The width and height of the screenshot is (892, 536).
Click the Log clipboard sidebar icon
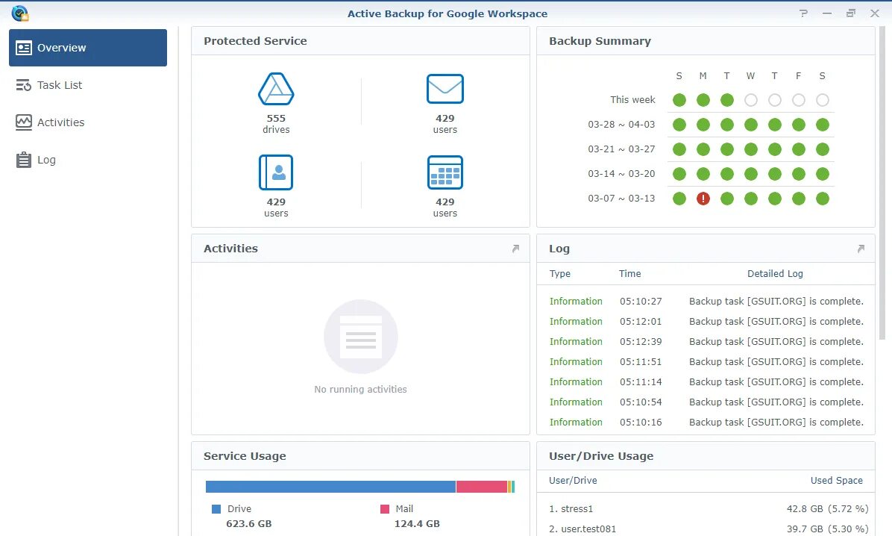coord(23,160)
